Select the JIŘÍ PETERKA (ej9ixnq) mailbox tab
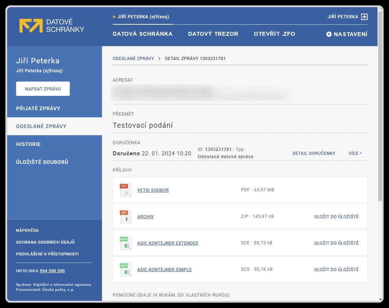This screenshot has height=308, width=389. coord(143,16)
